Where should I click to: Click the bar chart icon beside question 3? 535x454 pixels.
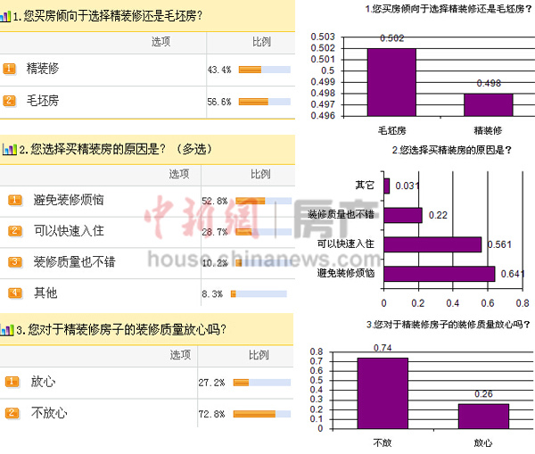[x=7, y=330]
